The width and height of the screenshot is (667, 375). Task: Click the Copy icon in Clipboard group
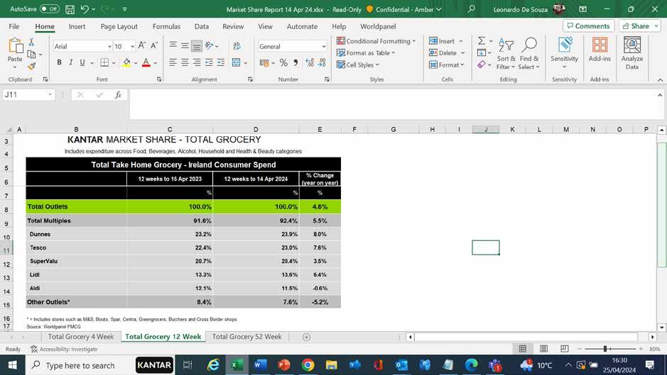coord(31,55)
